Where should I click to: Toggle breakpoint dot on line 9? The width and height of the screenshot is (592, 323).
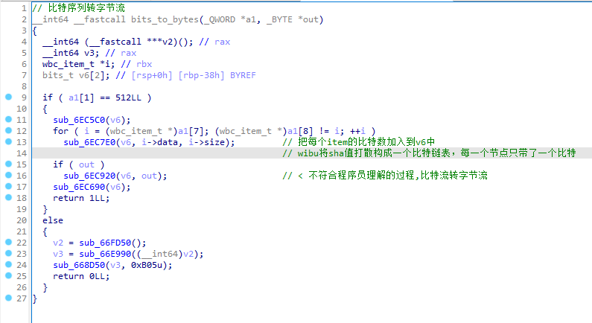(8, 97)
